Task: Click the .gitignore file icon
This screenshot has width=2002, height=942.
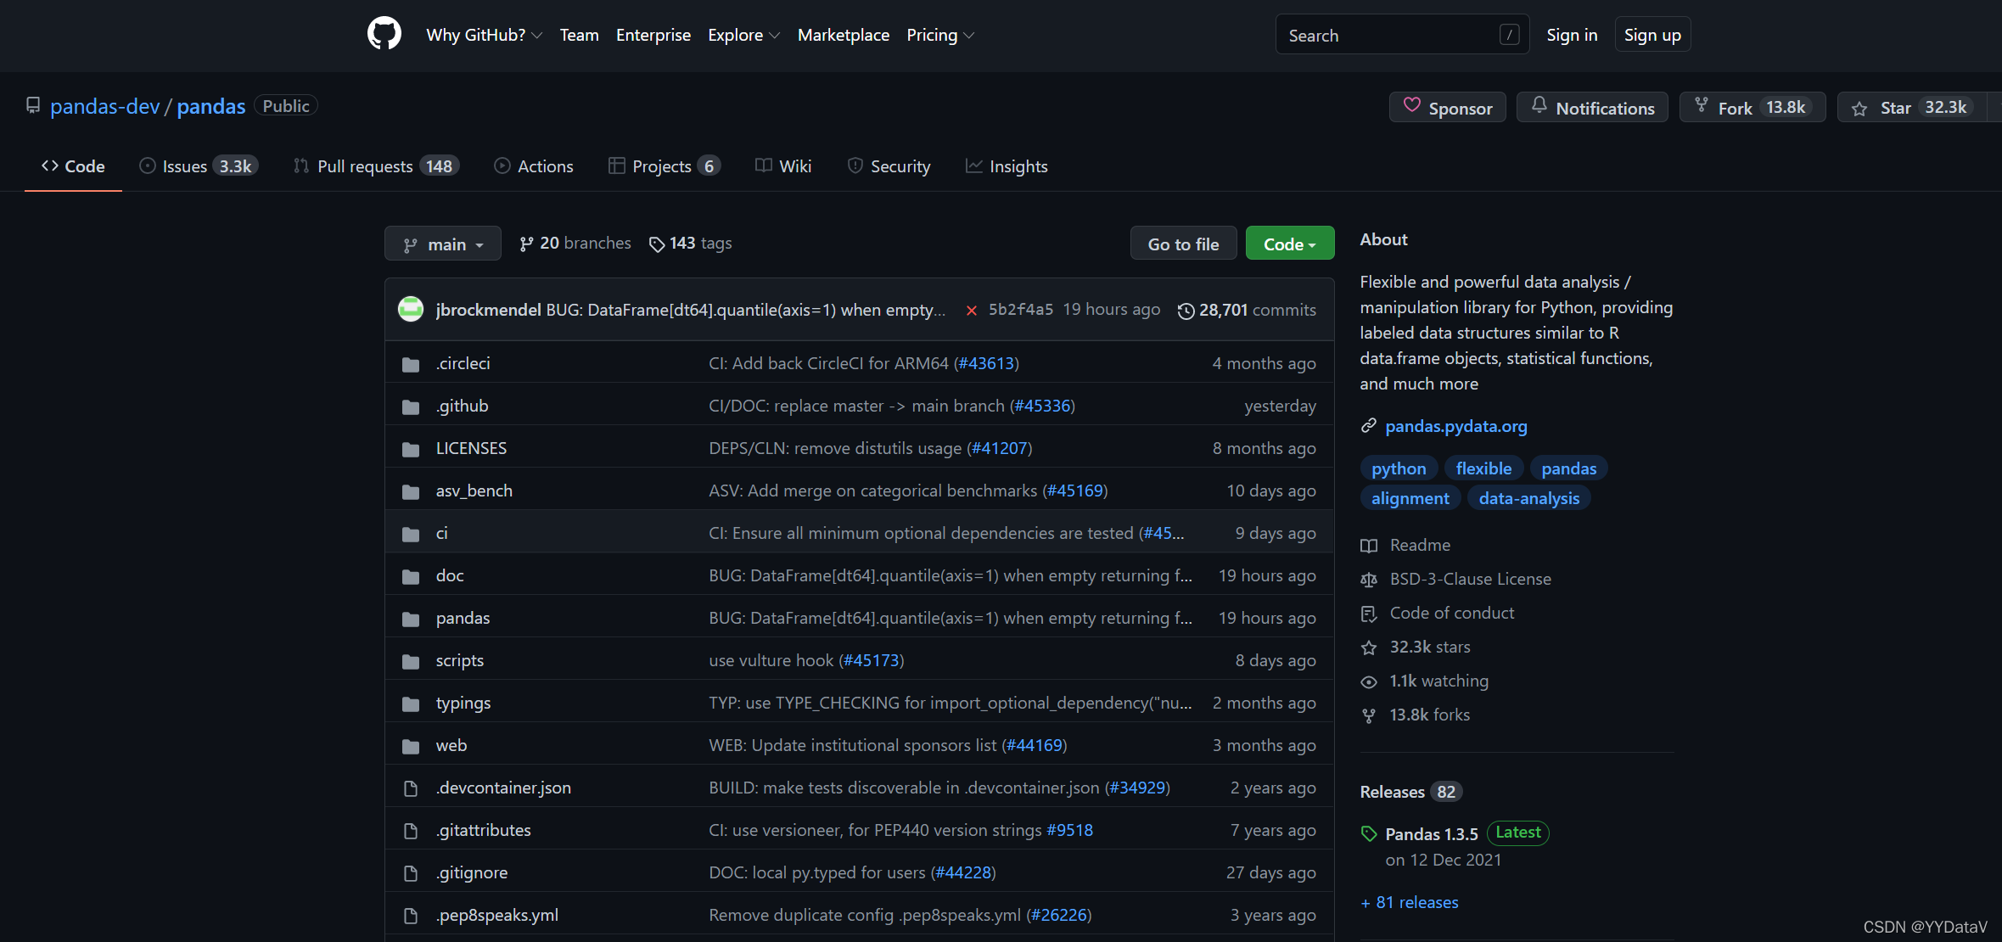Action: tap(411, 873)
